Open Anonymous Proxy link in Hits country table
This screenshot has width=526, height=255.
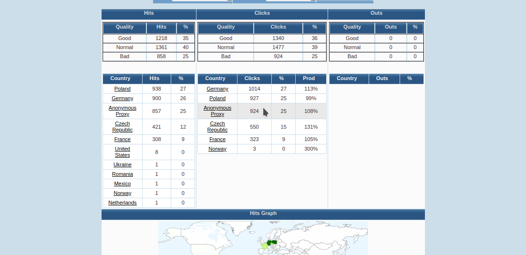[123, 111]
